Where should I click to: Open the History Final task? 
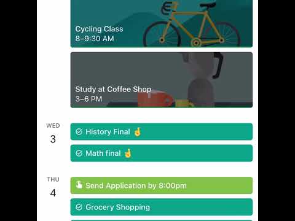[x=162, y=131]
